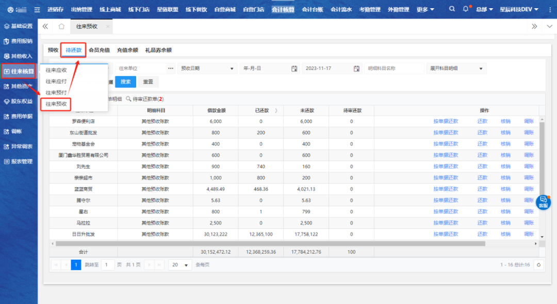Image resolution: width=557 pixels, height=304 pixels.
Task: Click the ellipsis button beside 往来单位 field
Action: (171, 68)
